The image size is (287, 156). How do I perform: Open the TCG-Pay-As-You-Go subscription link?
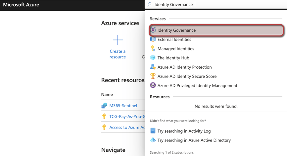click(x=127, y=117)
